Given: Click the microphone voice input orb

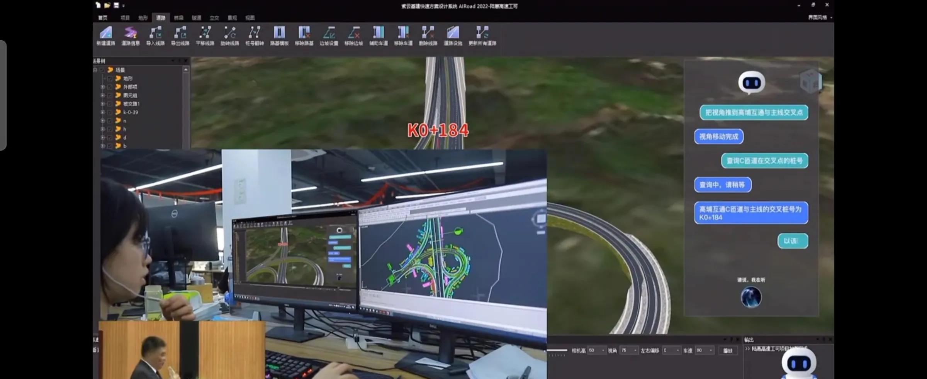Looking at the screenshot, I should (x=751, y=297).
